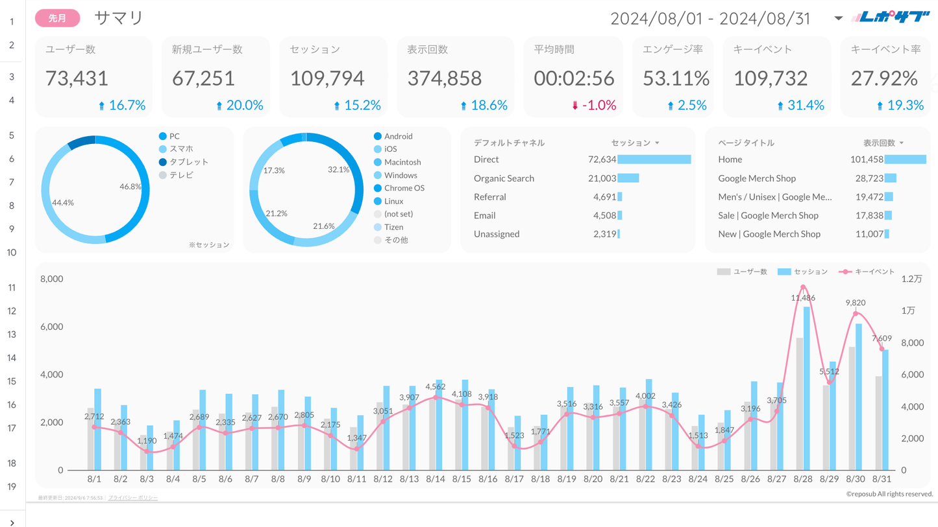Image resolution: width=938 pixels, height=527 pixels.
Task: Click the up arrow icon under 表示回数
Action: pos(463,106)
